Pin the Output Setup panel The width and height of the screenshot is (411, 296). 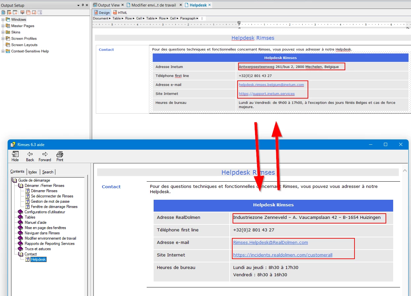(83, 5)
